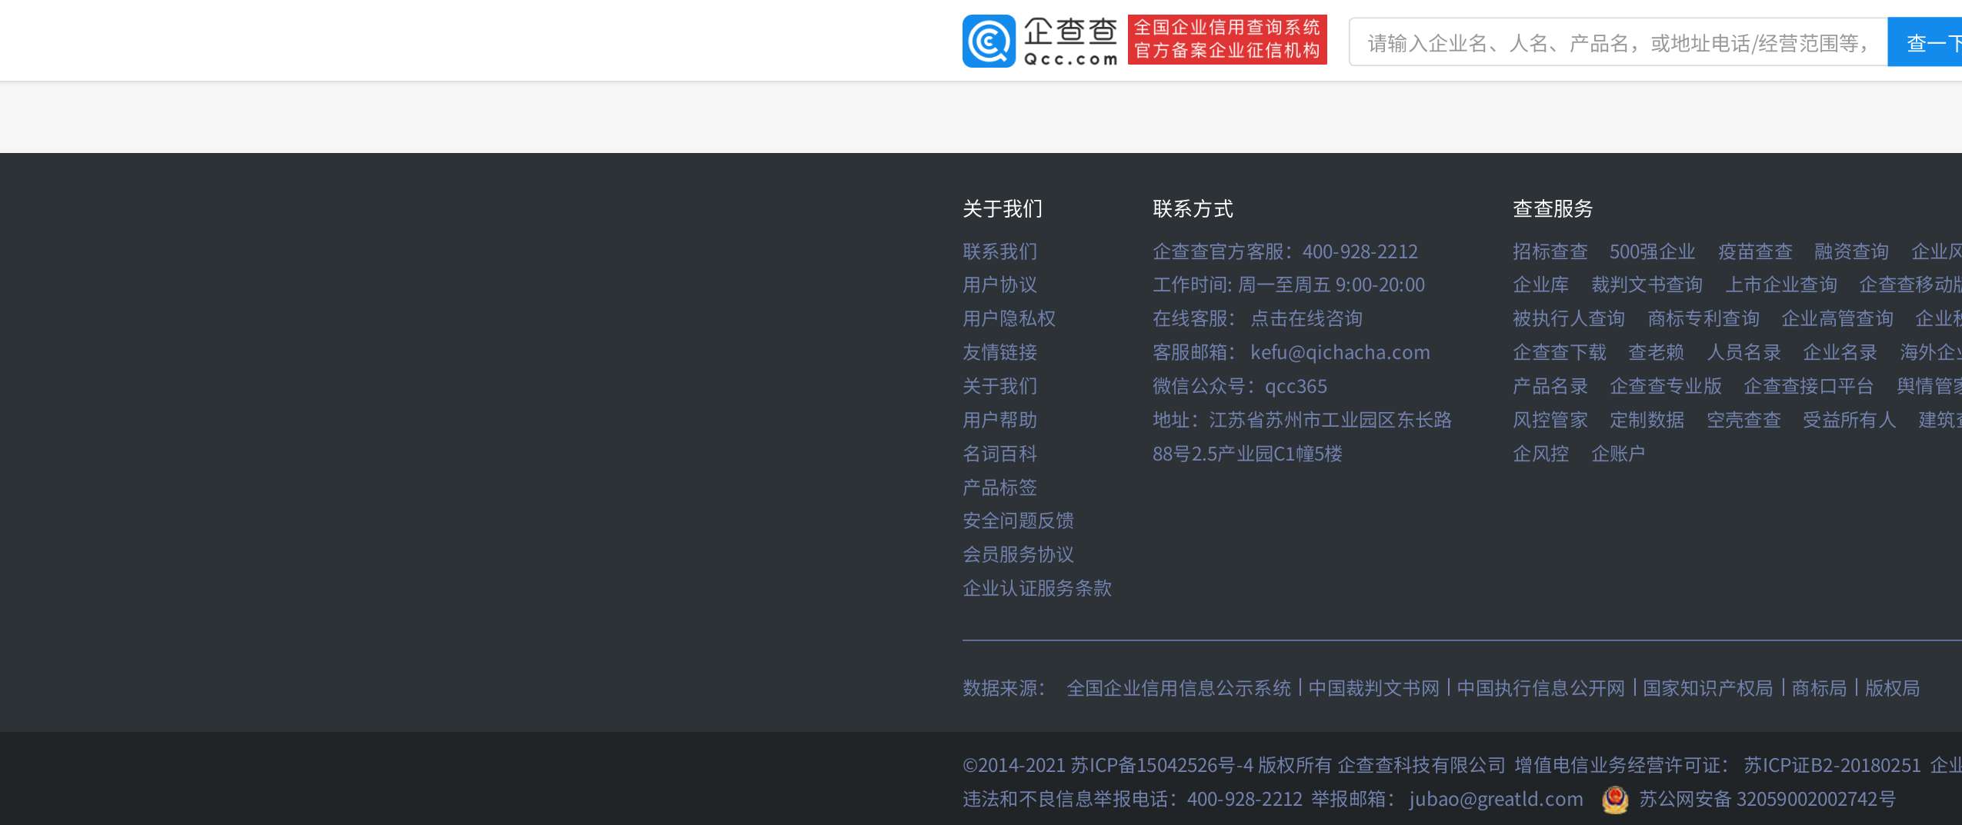The width and height of the screenshot is (1962, 825).
Task: Click the kefu@qichacha.com email address
Action: coord(1340,352)
